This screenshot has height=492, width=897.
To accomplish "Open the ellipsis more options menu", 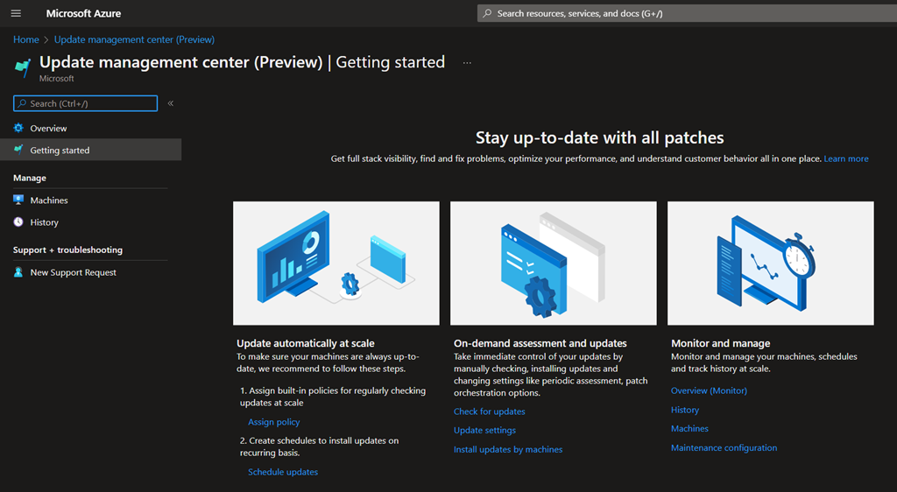I will 467,63.
